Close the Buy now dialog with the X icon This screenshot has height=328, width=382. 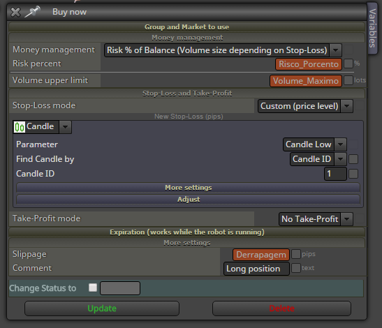point(15,12)
